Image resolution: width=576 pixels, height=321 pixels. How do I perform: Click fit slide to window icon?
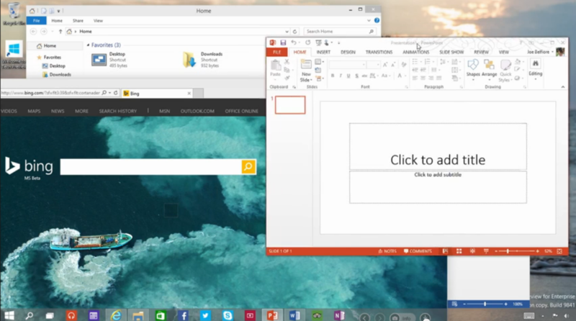(559, 251)
